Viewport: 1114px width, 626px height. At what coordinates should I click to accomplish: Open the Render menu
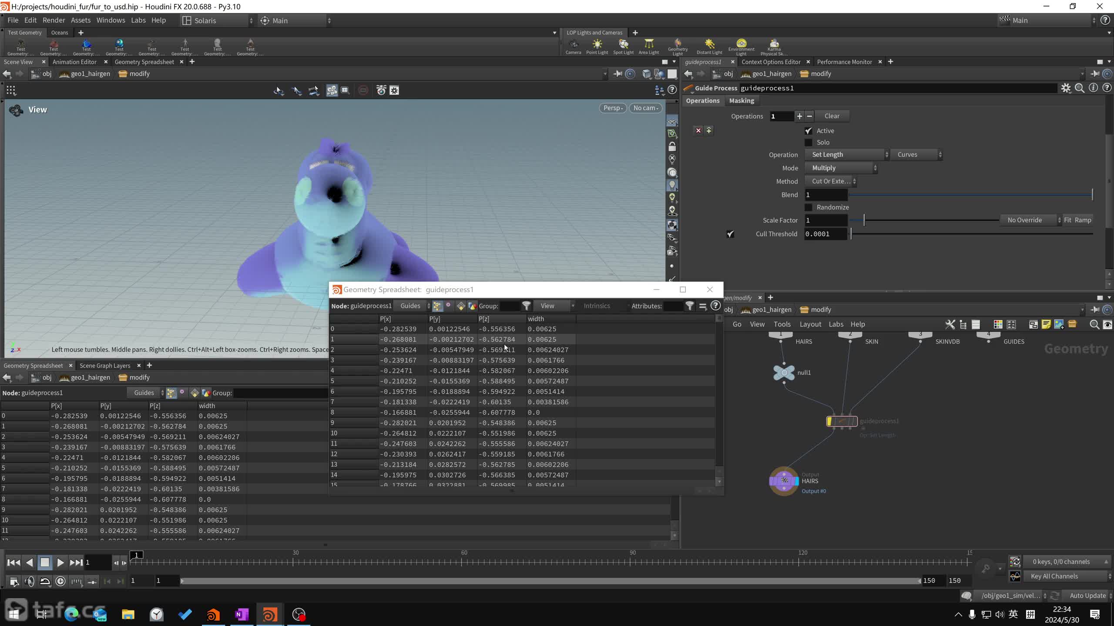click(54, 20)
